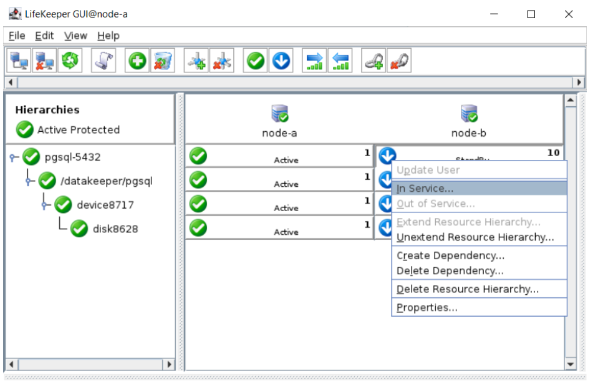Viewport: 598px width, 386px height.
Task: Click Active text in disk8628 node-a row
Action: coord(286,232)
